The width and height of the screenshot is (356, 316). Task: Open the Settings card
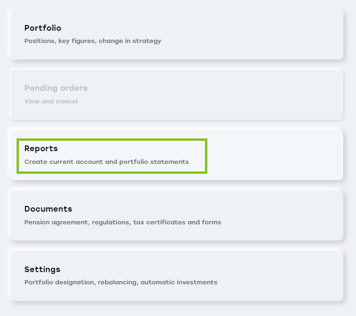[x=176, y=276]
